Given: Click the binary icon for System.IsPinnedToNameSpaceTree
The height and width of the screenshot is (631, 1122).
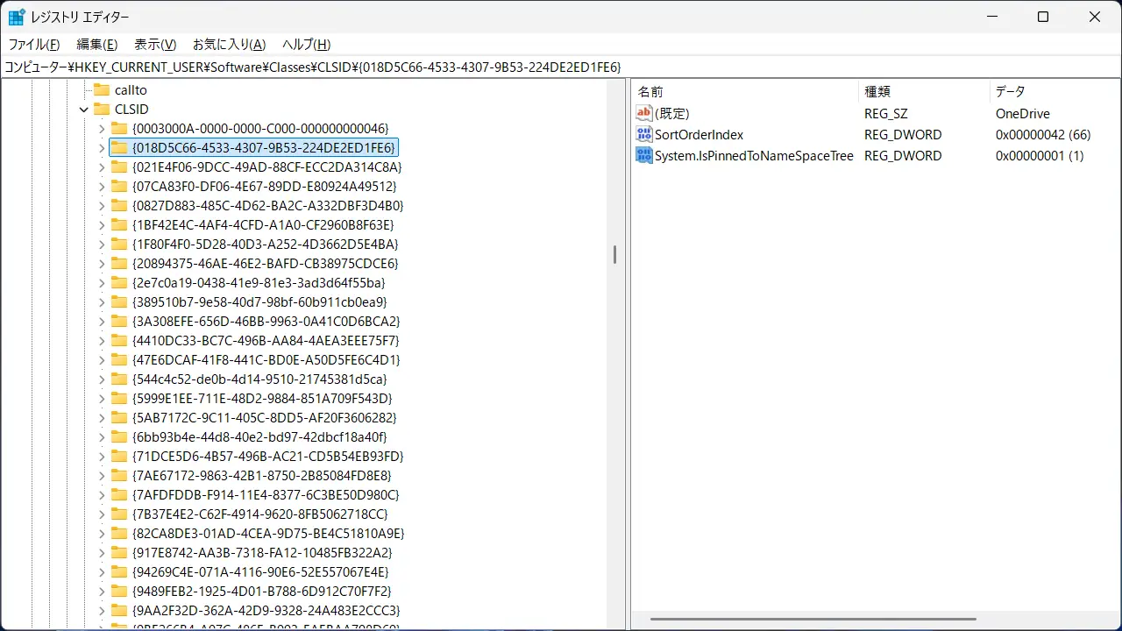Looking at the screenshot, I should click(x=644, y=155).
